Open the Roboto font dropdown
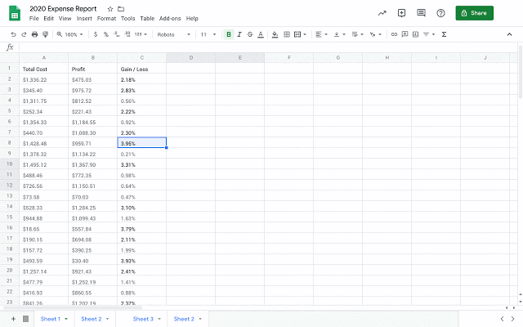 173,34
